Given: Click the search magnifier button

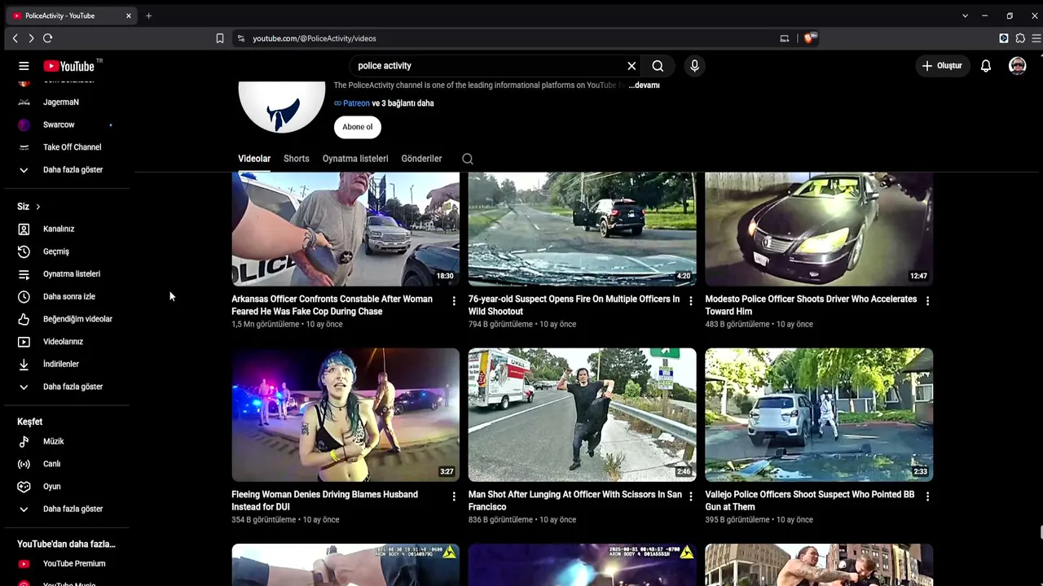Looking at the screenshot, I should (x=658, y=66).
